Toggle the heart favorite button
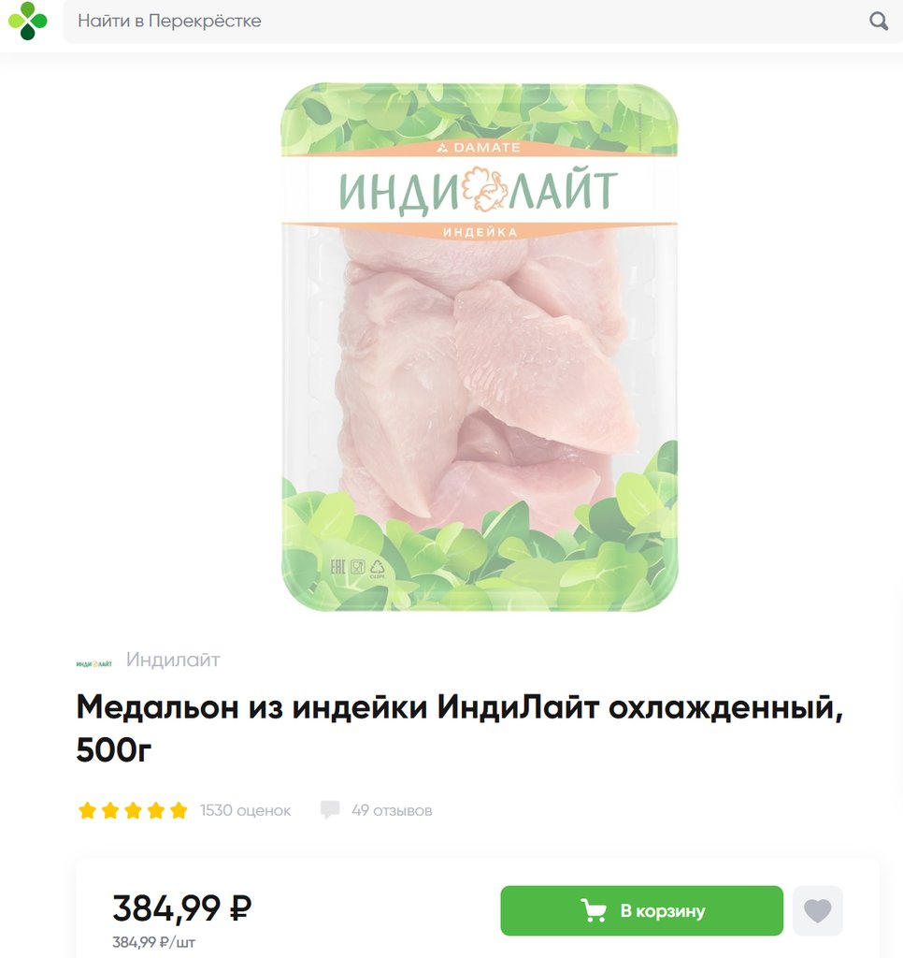 pos(818,910)
